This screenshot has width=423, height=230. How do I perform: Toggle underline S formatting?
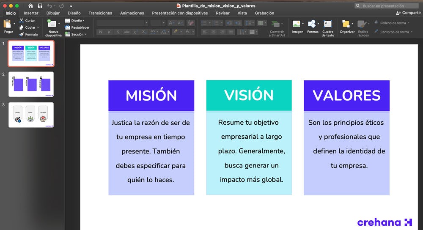(x=118, y=32)
